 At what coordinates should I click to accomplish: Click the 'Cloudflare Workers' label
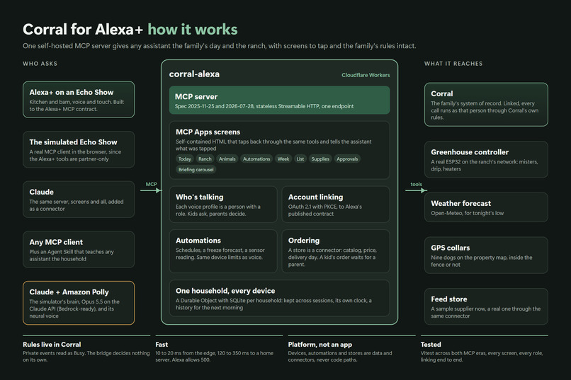366,75
